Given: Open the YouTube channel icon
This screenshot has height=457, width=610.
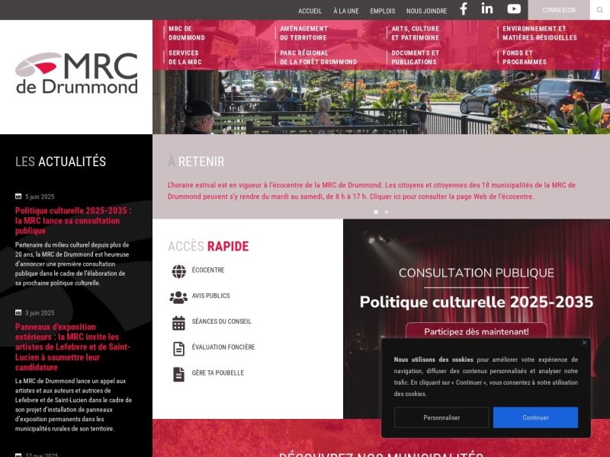Looking at the screenshot, I should (x=514, y=8).
